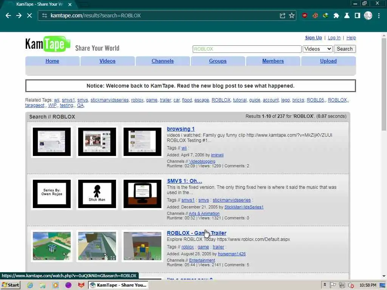The width and height of the screenshot is (387, 290).
Task: Open the muted volume tray icon
Action: point(351,285)
